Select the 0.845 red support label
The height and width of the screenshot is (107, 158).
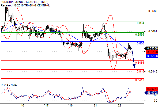(141, 72)
